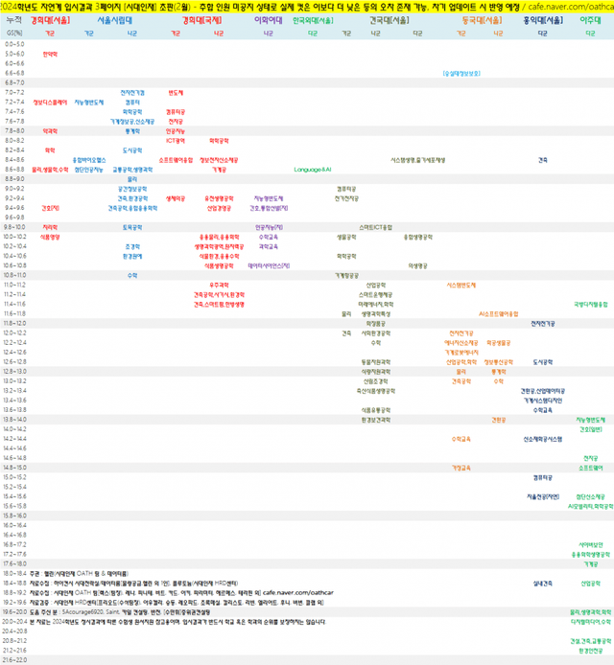
Task: Click the 누적 header in the top-left corner
Action: pos(14,18)
